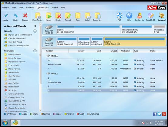Click the Windows Start orb
The width and height of the screenshot is (168, 127).
tap(5, 123)
